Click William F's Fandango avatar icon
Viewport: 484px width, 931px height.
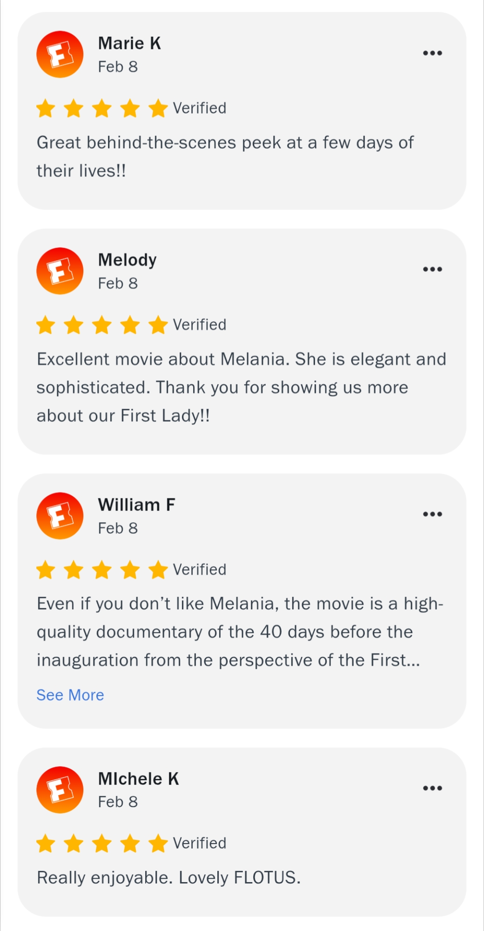tap(60, 516)
